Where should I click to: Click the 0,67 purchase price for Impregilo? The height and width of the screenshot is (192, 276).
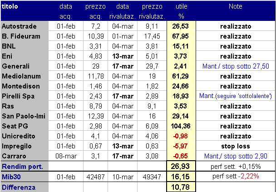96,146
